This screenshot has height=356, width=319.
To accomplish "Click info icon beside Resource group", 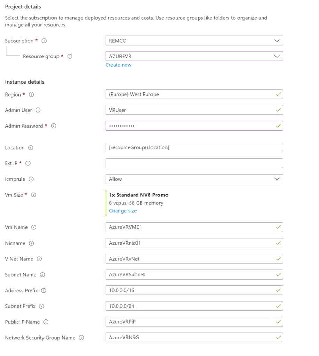I will 70,56.
